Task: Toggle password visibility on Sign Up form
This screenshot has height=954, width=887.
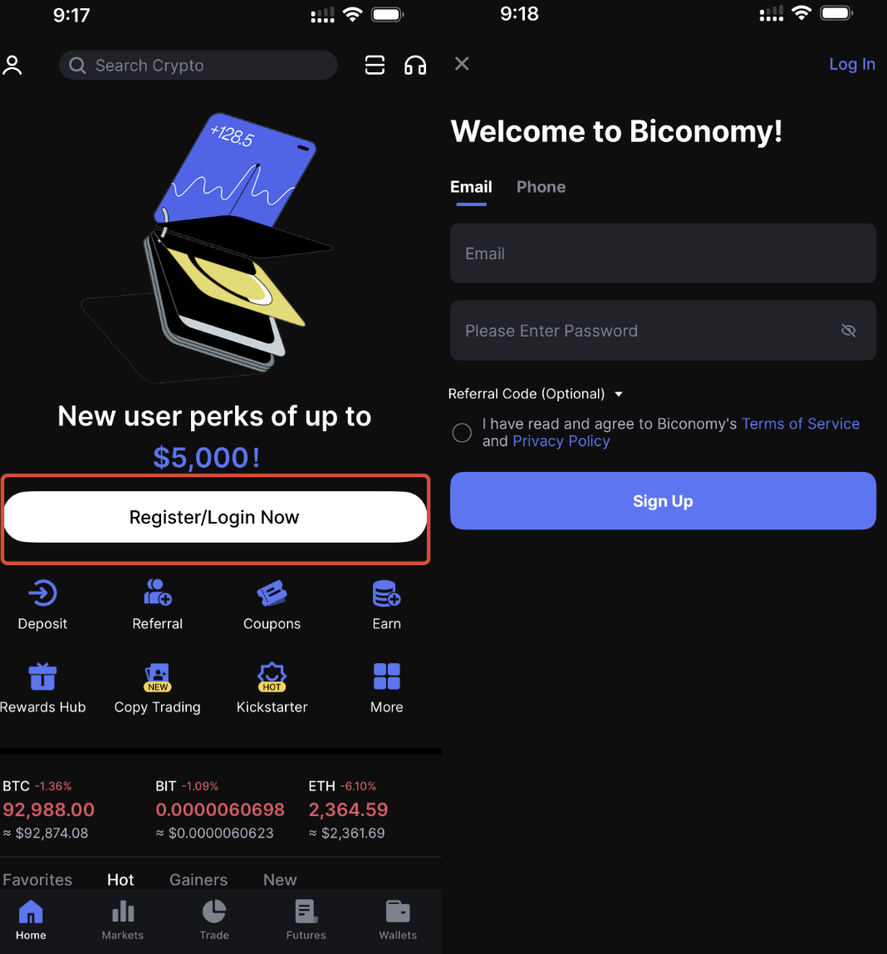Action: click(x=849, y=330)
